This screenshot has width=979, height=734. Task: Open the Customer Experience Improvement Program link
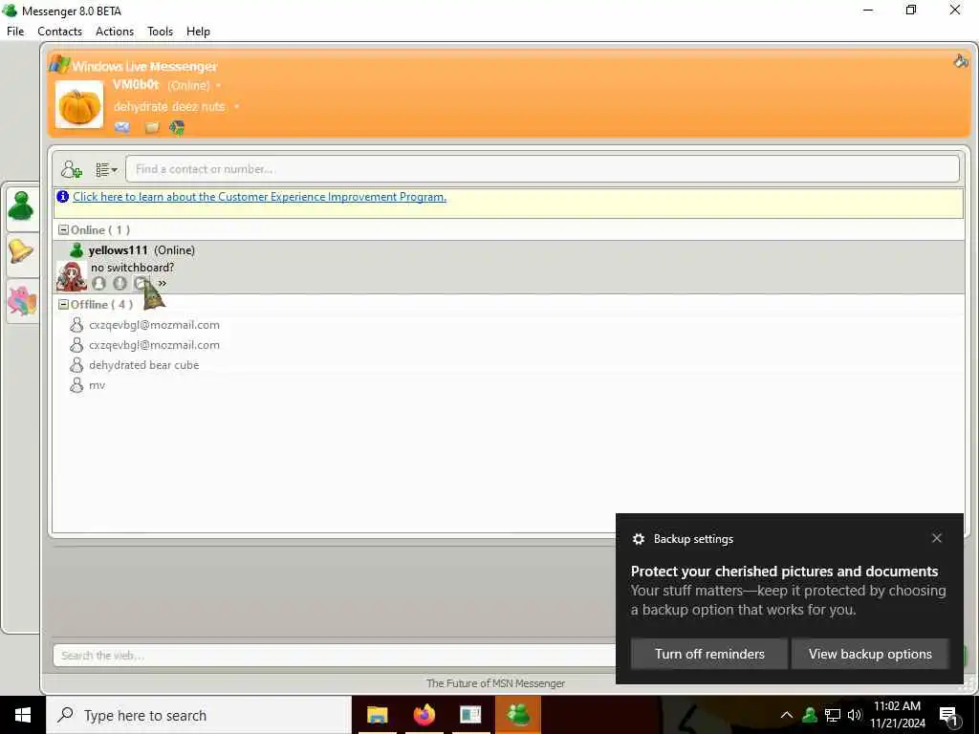click(x=260, y=197)
